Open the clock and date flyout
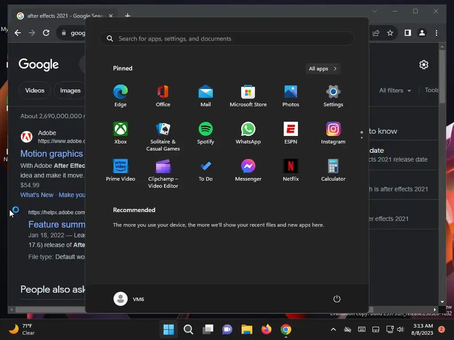This screenshot has width=454, height=340. pyautogui.click(x=422, y=329)
